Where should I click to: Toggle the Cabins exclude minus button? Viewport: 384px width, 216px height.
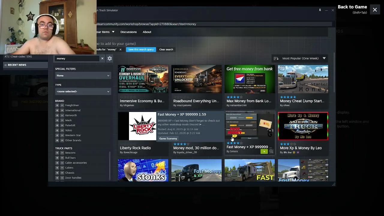pos(62,168)
